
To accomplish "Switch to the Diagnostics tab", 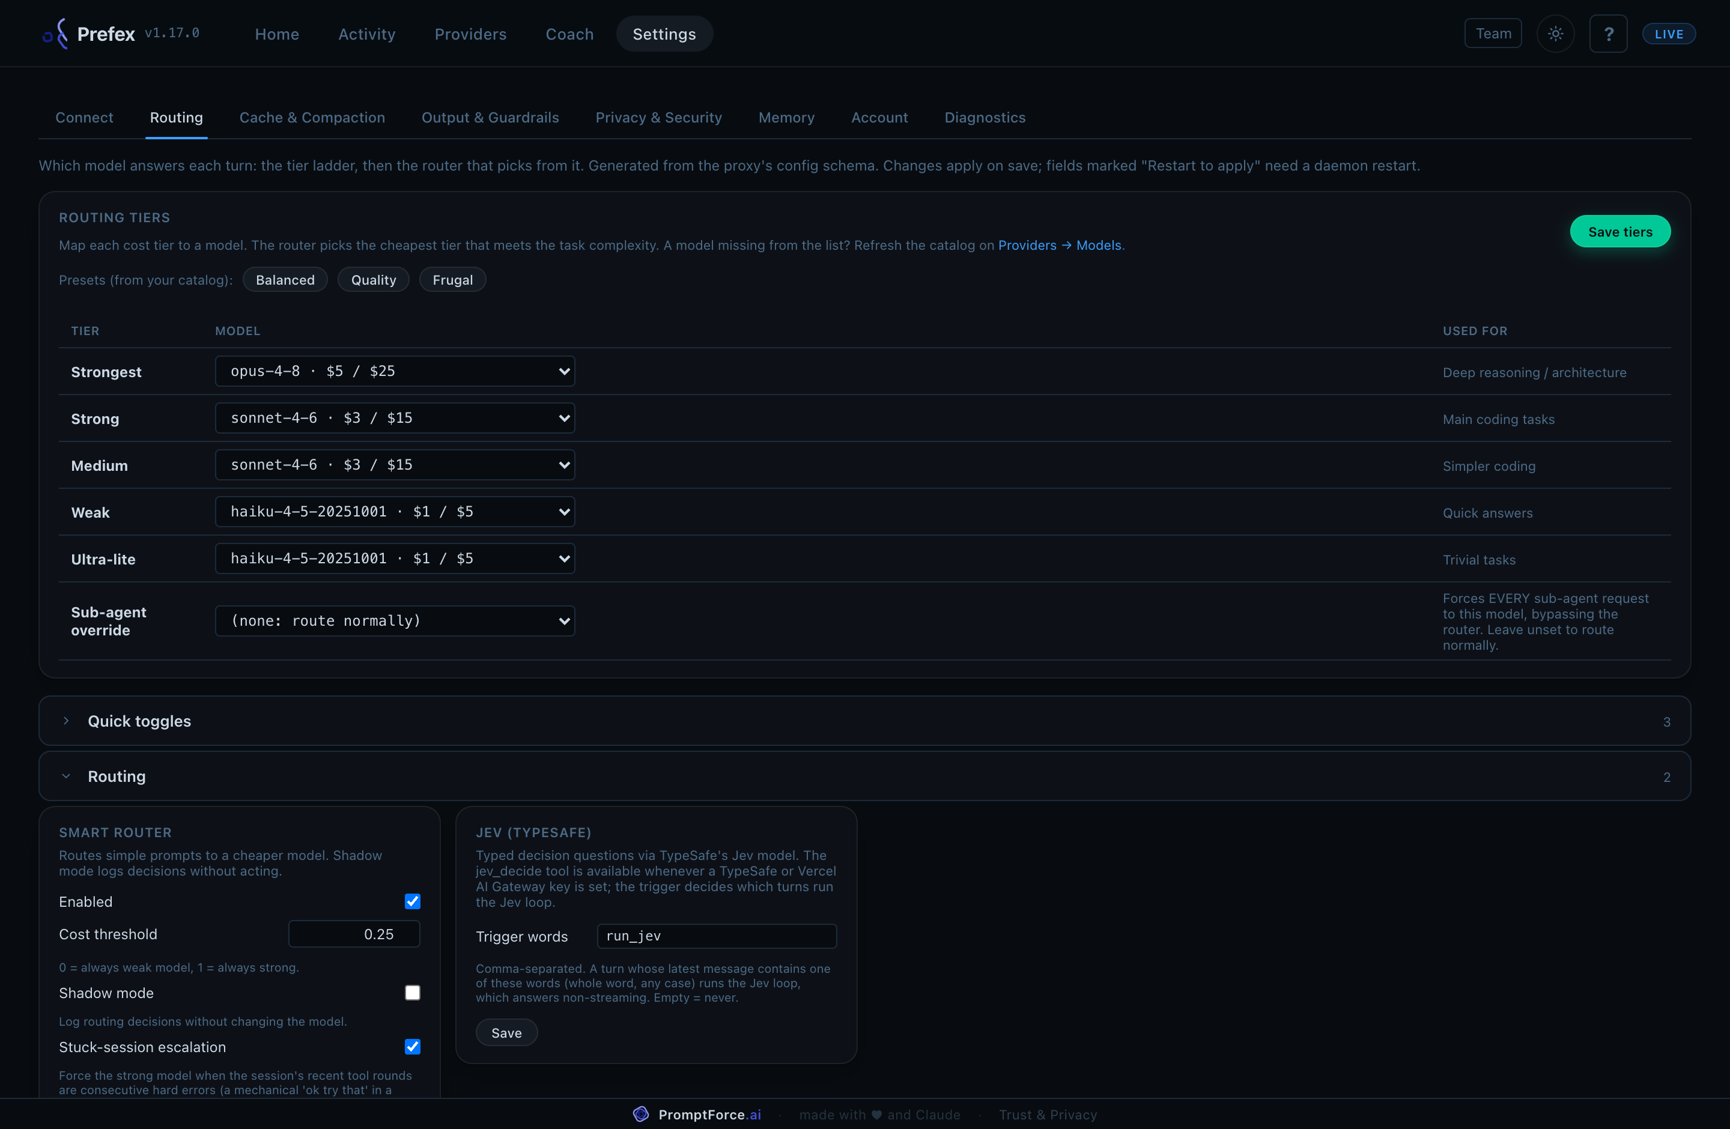I will coord(985,118).
